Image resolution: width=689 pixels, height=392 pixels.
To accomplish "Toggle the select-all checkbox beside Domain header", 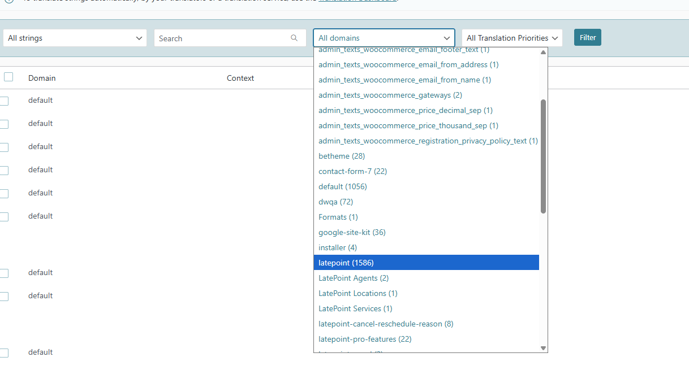I will click(x=8, y=77).
